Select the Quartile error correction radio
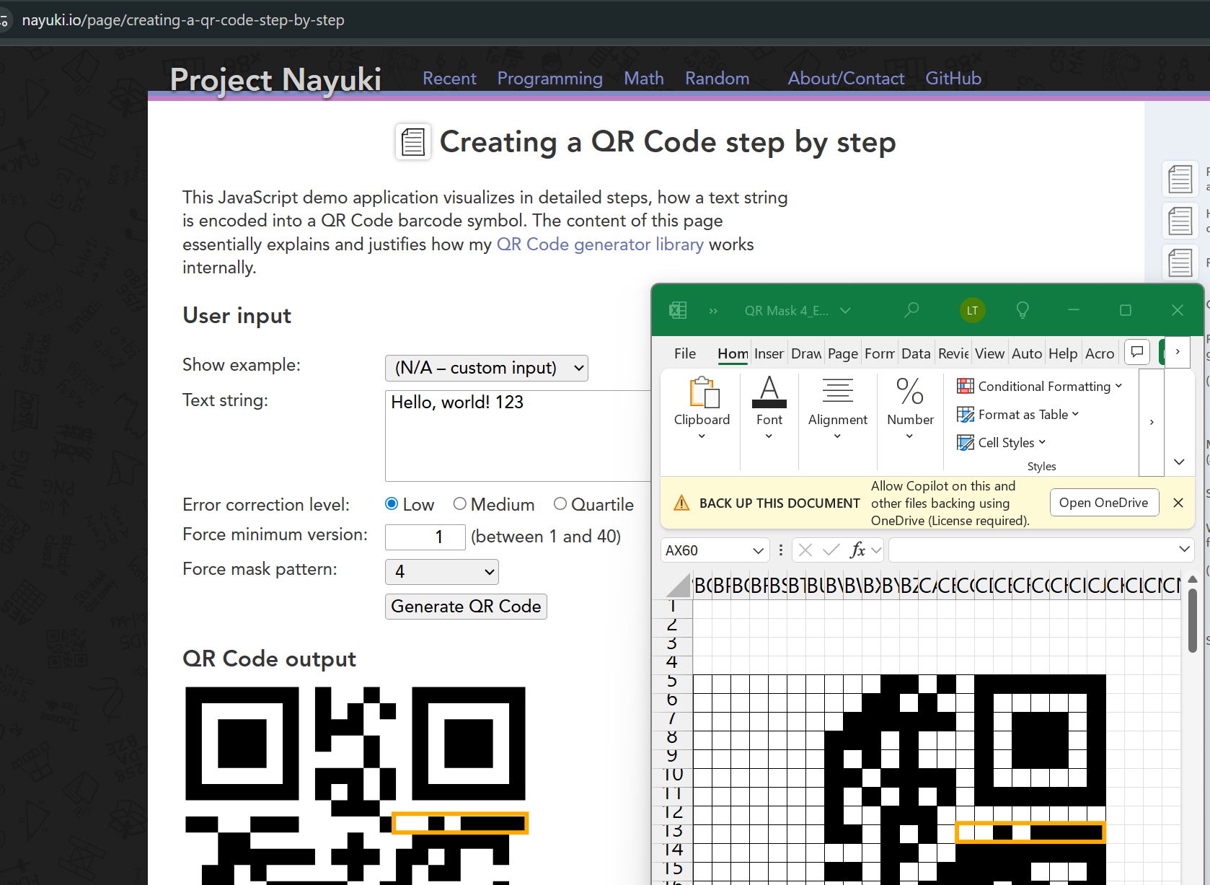 click(x=560, y=503)
